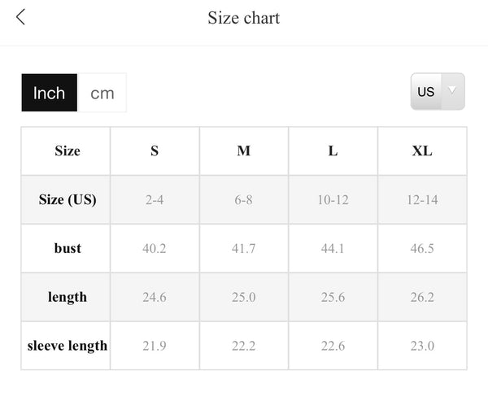
Task: Click the Size (US) row label
Action: pos(66,199)
